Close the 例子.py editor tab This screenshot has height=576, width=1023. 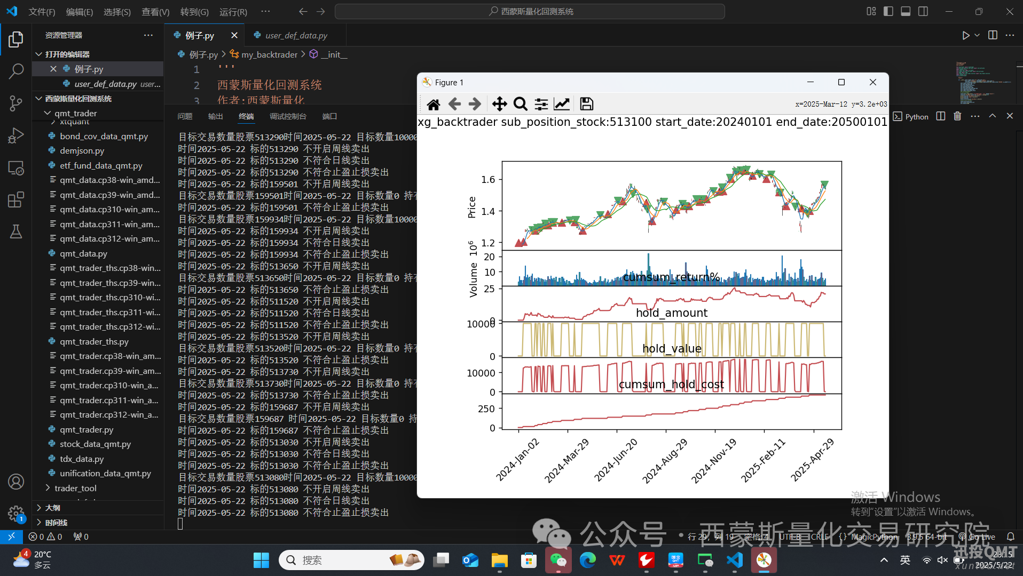click(234, 35)
